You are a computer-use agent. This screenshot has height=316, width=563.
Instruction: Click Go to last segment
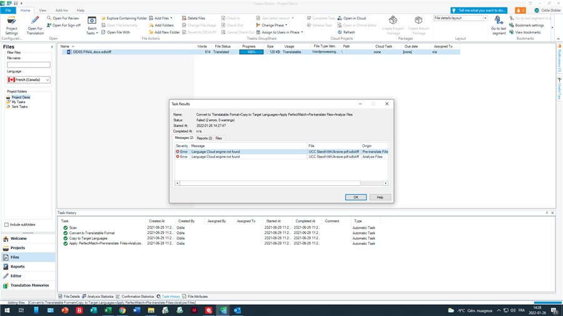coord(499,26)
